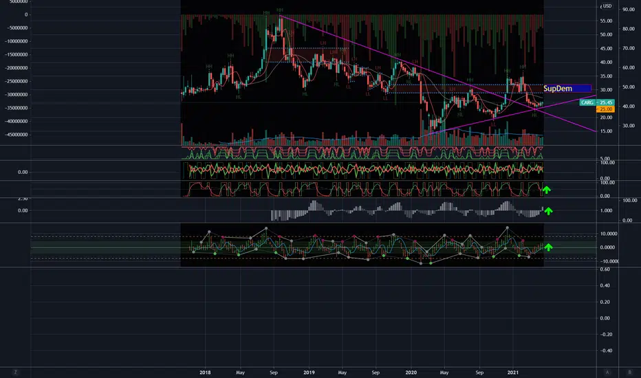Click the B button in bottom-right corner
The image size is (641, 378).
tap(629, 373)
